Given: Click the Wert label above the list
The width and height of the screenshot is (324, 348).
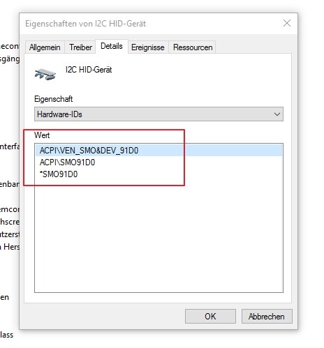Looking at the screenshot, I should pos(42,135).
